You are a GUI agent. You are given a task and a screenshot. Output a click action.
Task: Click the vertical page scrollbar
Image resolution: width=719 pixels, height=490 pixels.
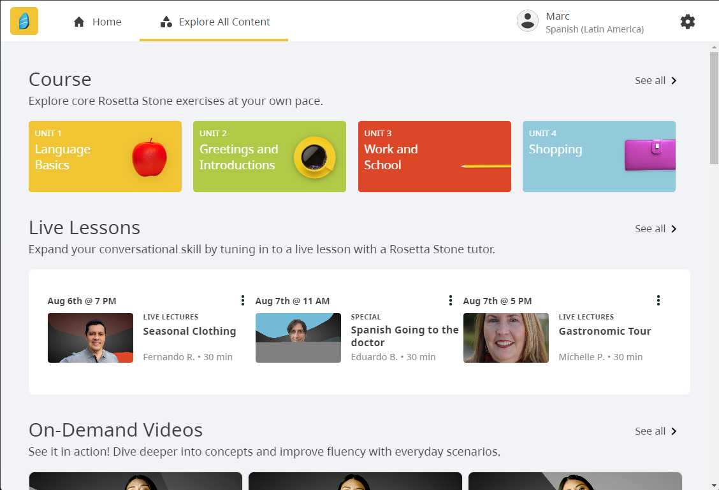click(714, 108)
